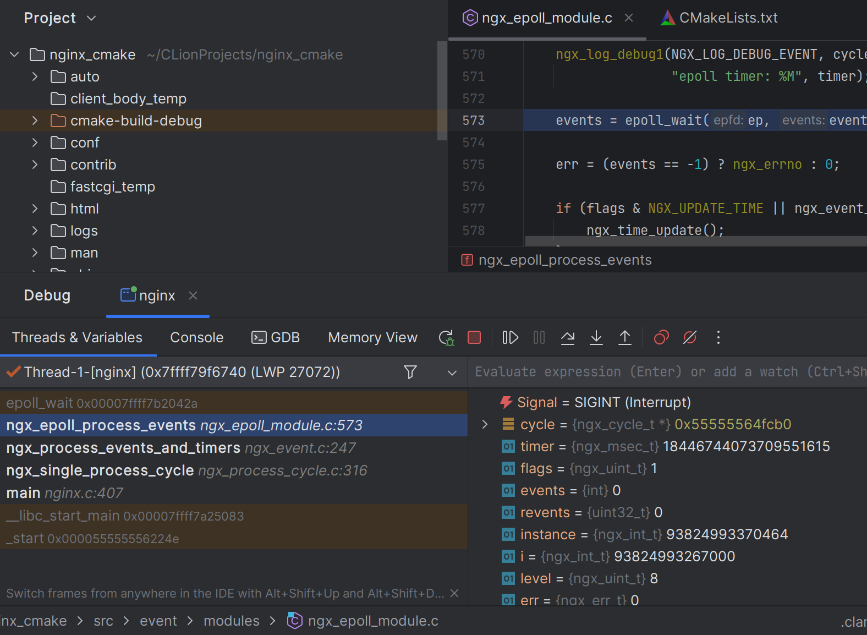The width and height of the screenshot is (867, 635).
Task: Close the ngx_epoll_module.c editor tab
Action: pyautogui.click(x=629, y=18)
